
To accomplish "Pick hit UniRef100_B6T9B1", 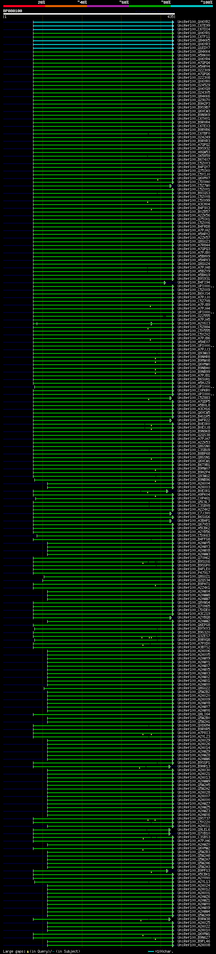I will pyautogui.click(x=193, y=465).
